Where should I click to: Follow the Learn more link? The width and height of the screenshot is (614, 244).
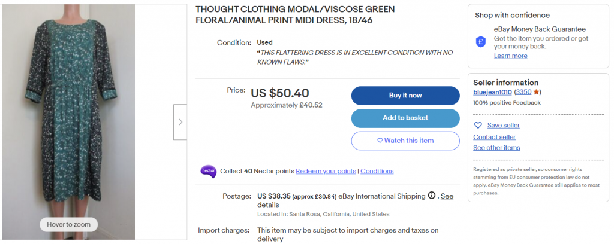point(510,56)
